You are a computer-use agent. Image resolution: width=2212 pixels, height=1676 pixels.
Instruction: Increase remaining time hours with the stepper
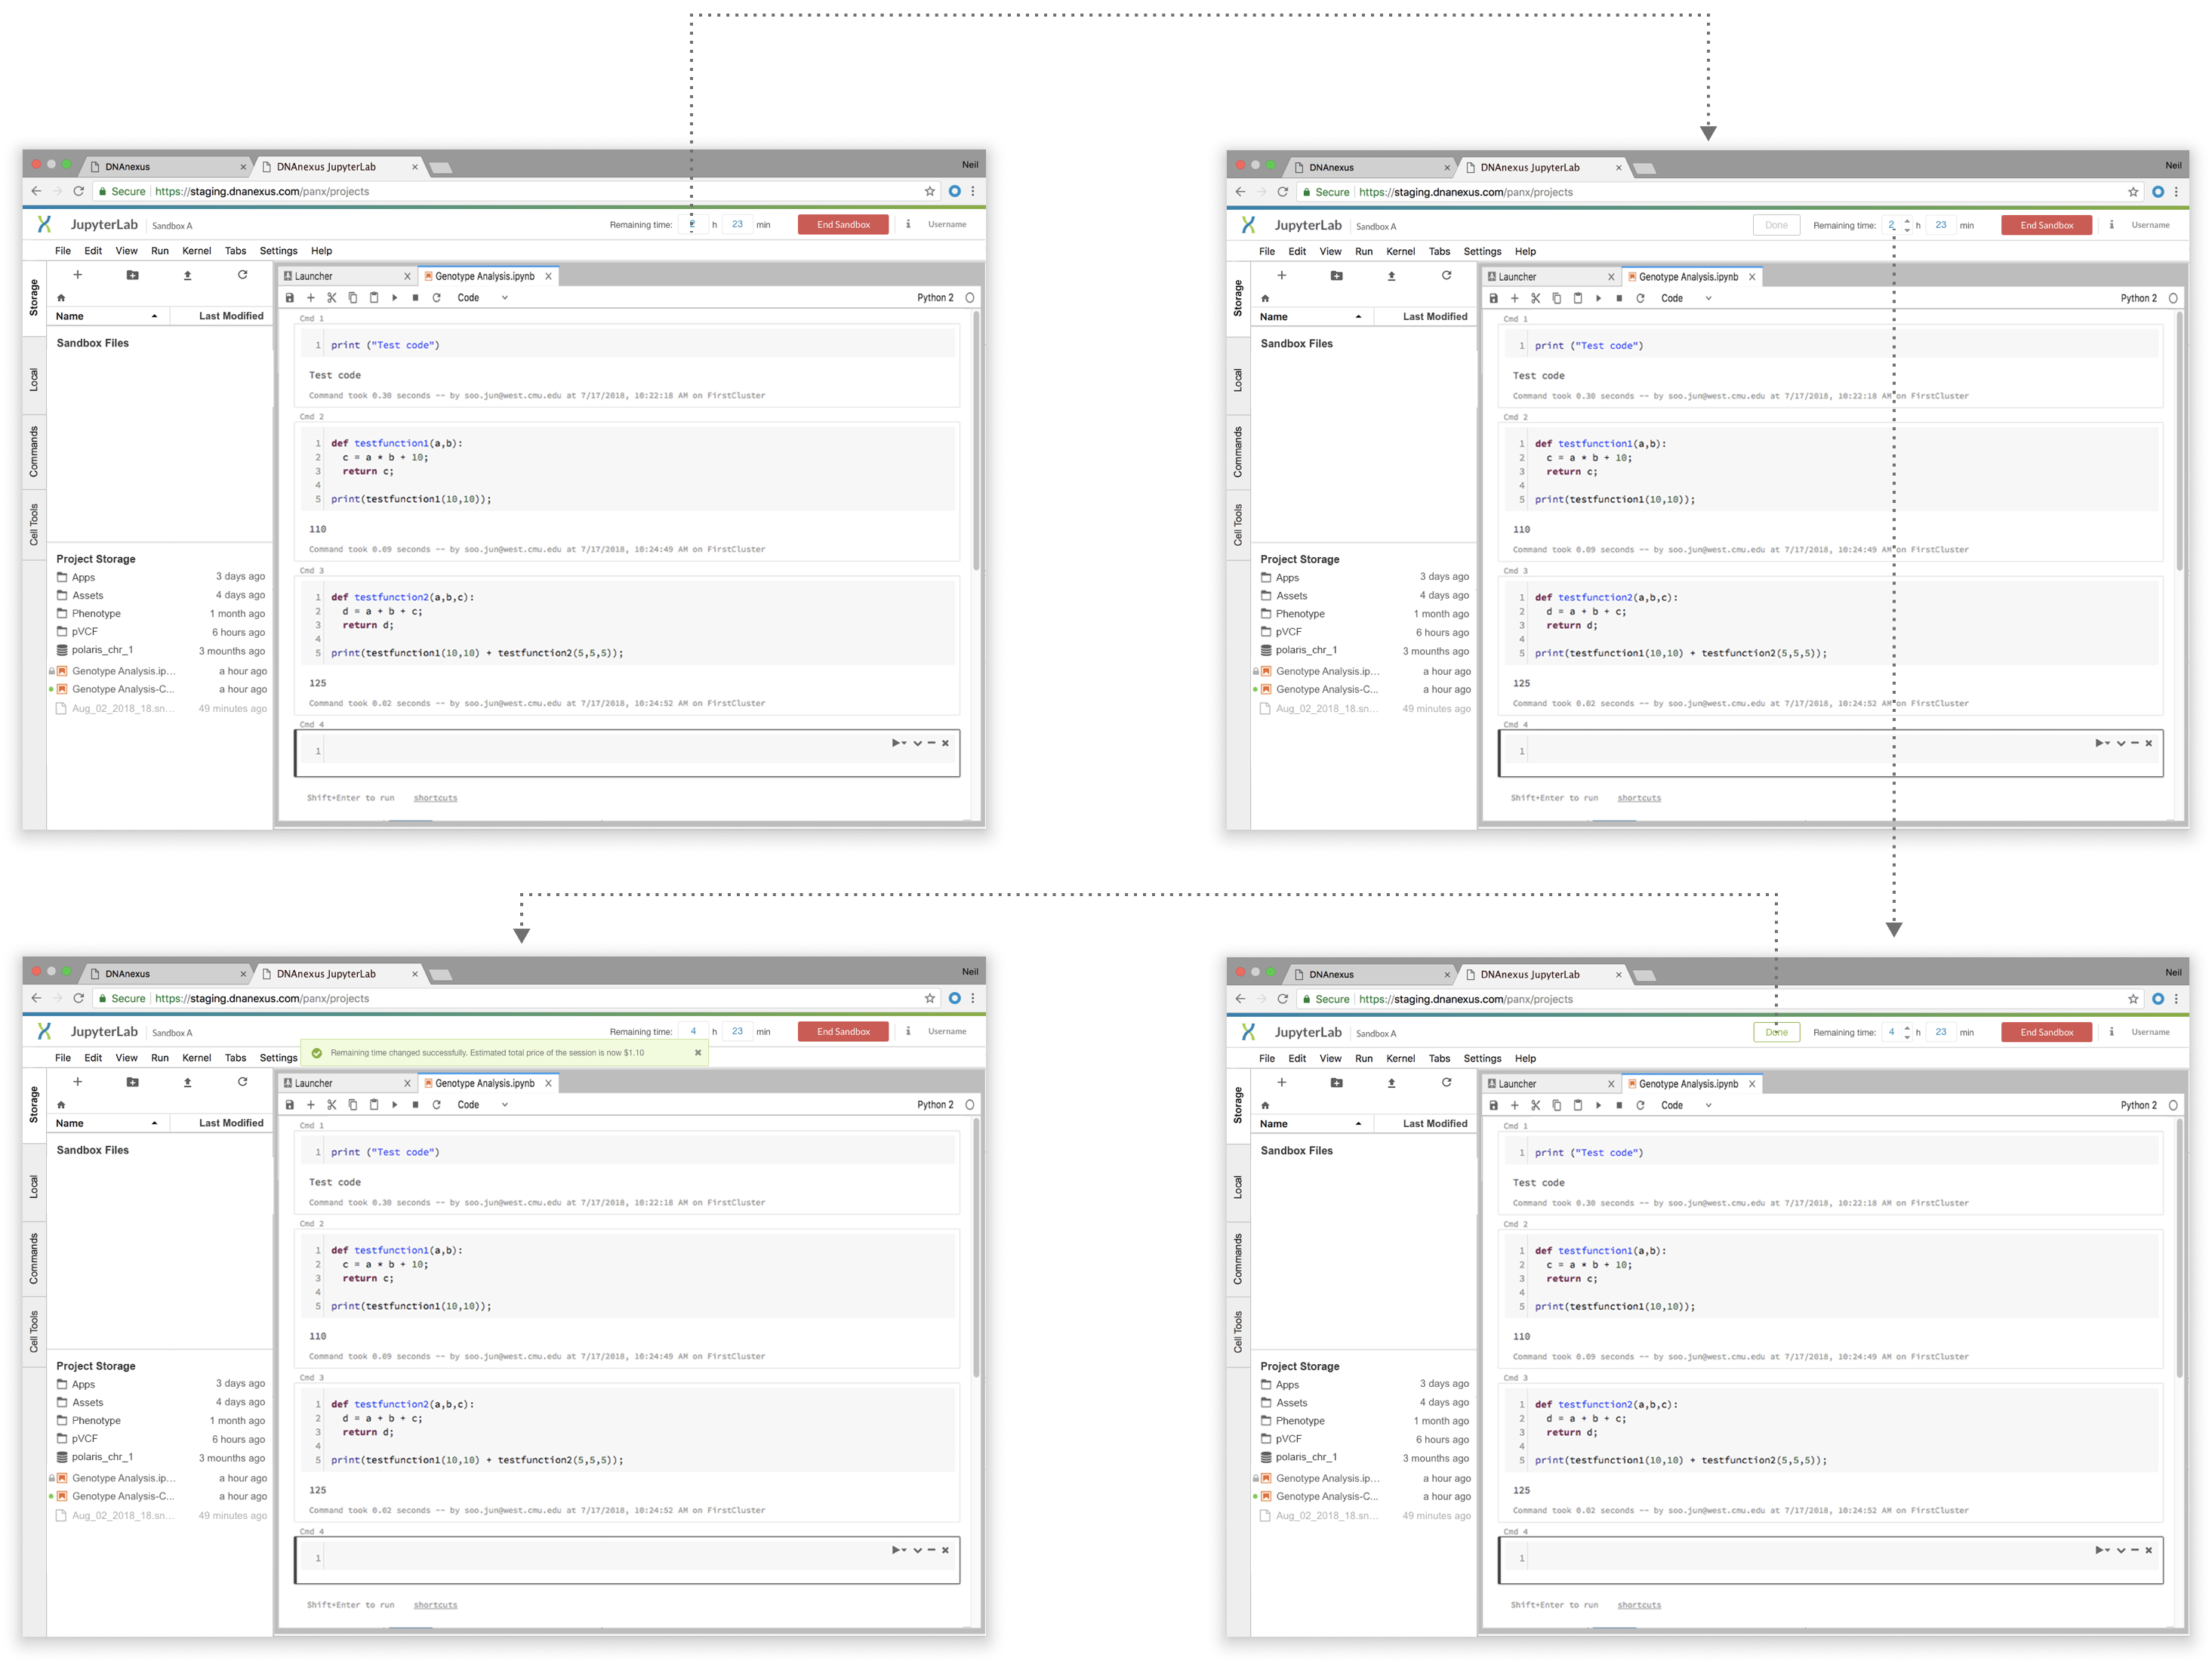pyautogui.click(x=1906, y=221)
